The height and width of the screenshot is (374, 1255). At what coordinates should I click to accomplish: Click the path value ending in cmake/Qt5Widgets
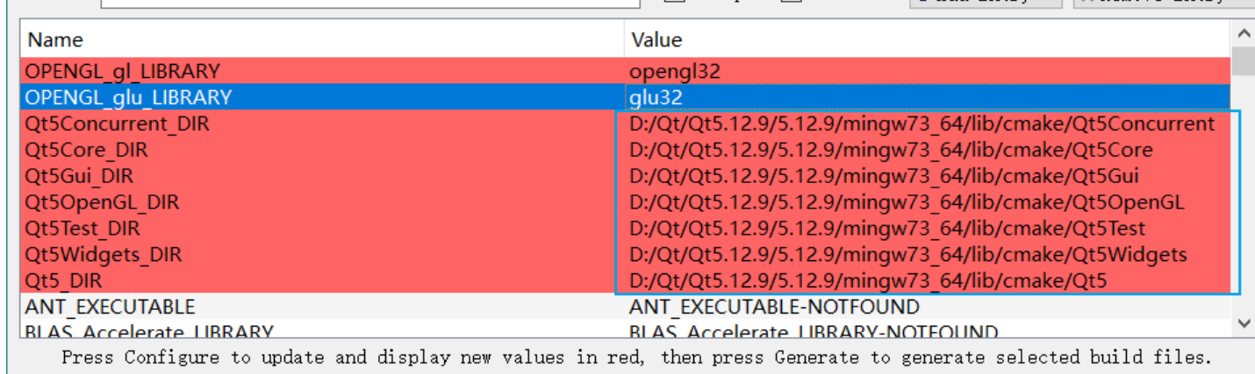click(x=908, y=255)
